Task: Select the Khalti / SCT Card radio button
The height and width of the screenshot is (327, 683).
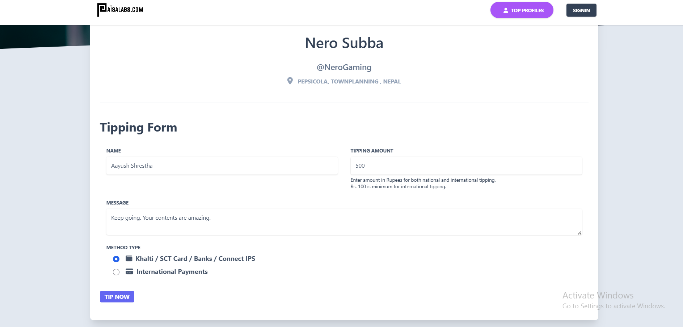Action: click(x=116, y=259)
